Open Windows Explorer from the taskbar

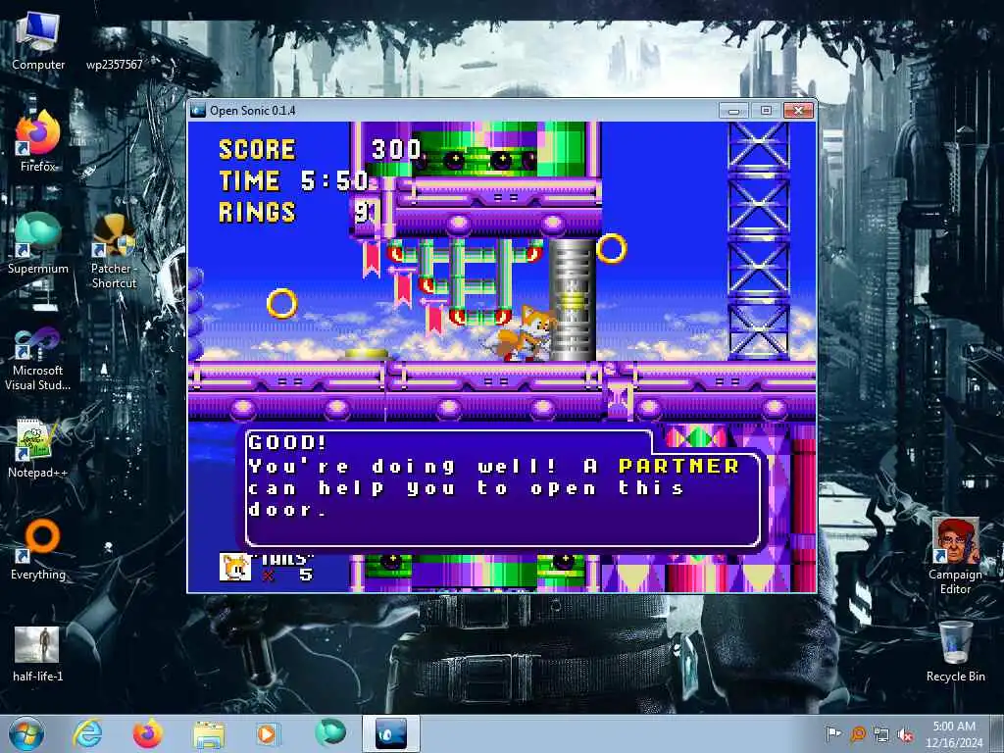click(209, 733)
